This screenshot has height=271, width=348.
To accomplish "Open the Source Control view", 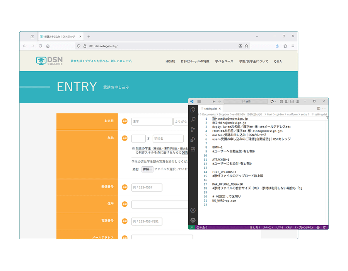I will 193,129.
